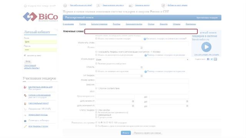246x138 pixels.
Task: Check the first tender status checkbox
Action: click(x=96, y=110)
